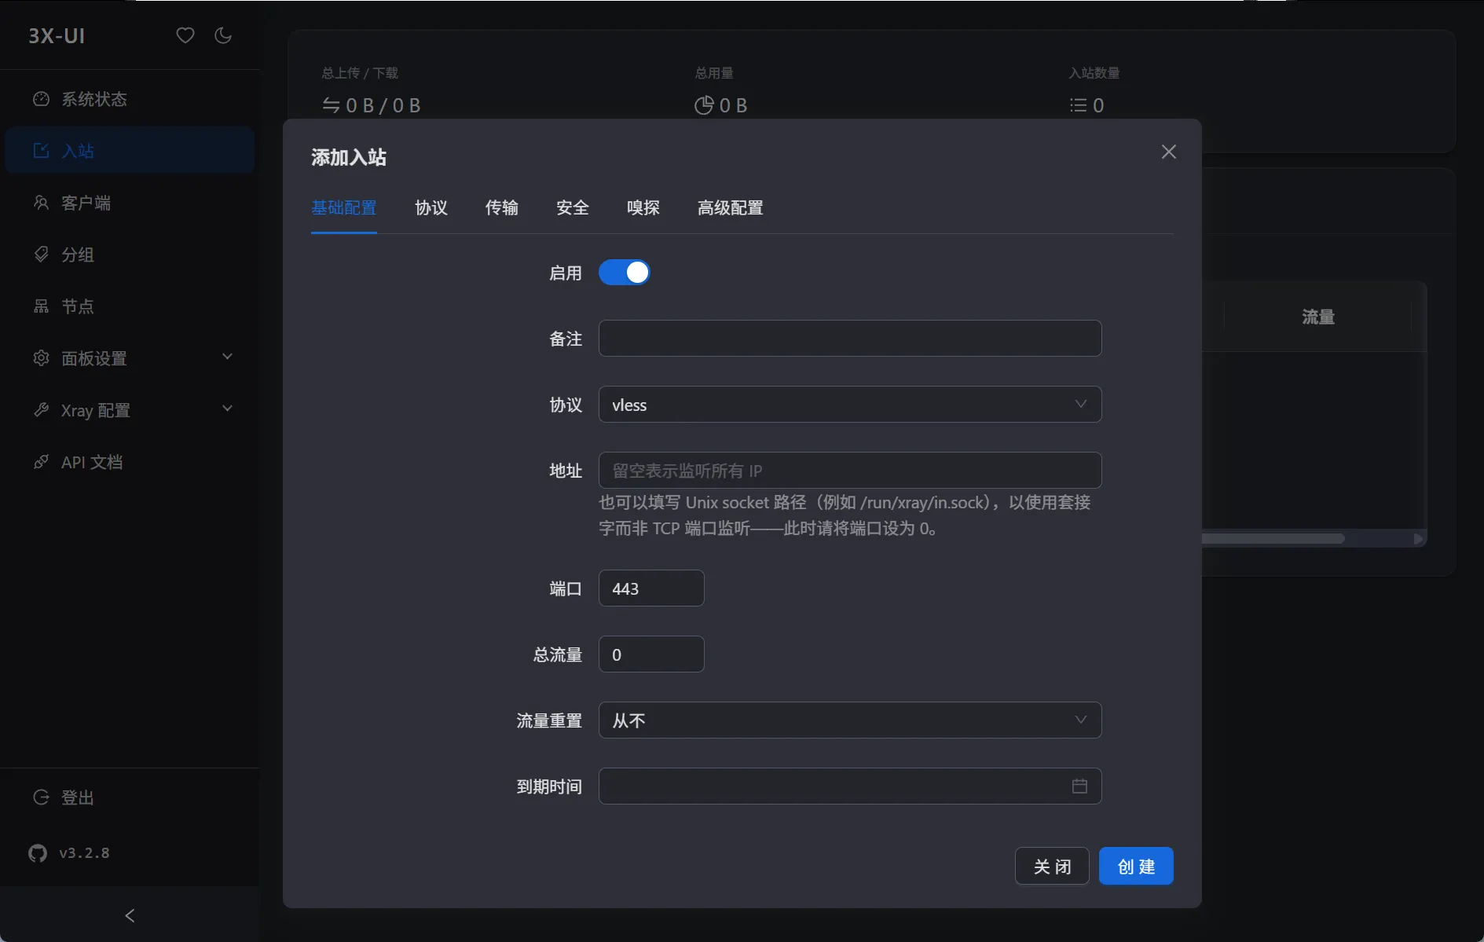Expand 面板设置 submenu chevron
1484x942 pixels.
[227, 357]
